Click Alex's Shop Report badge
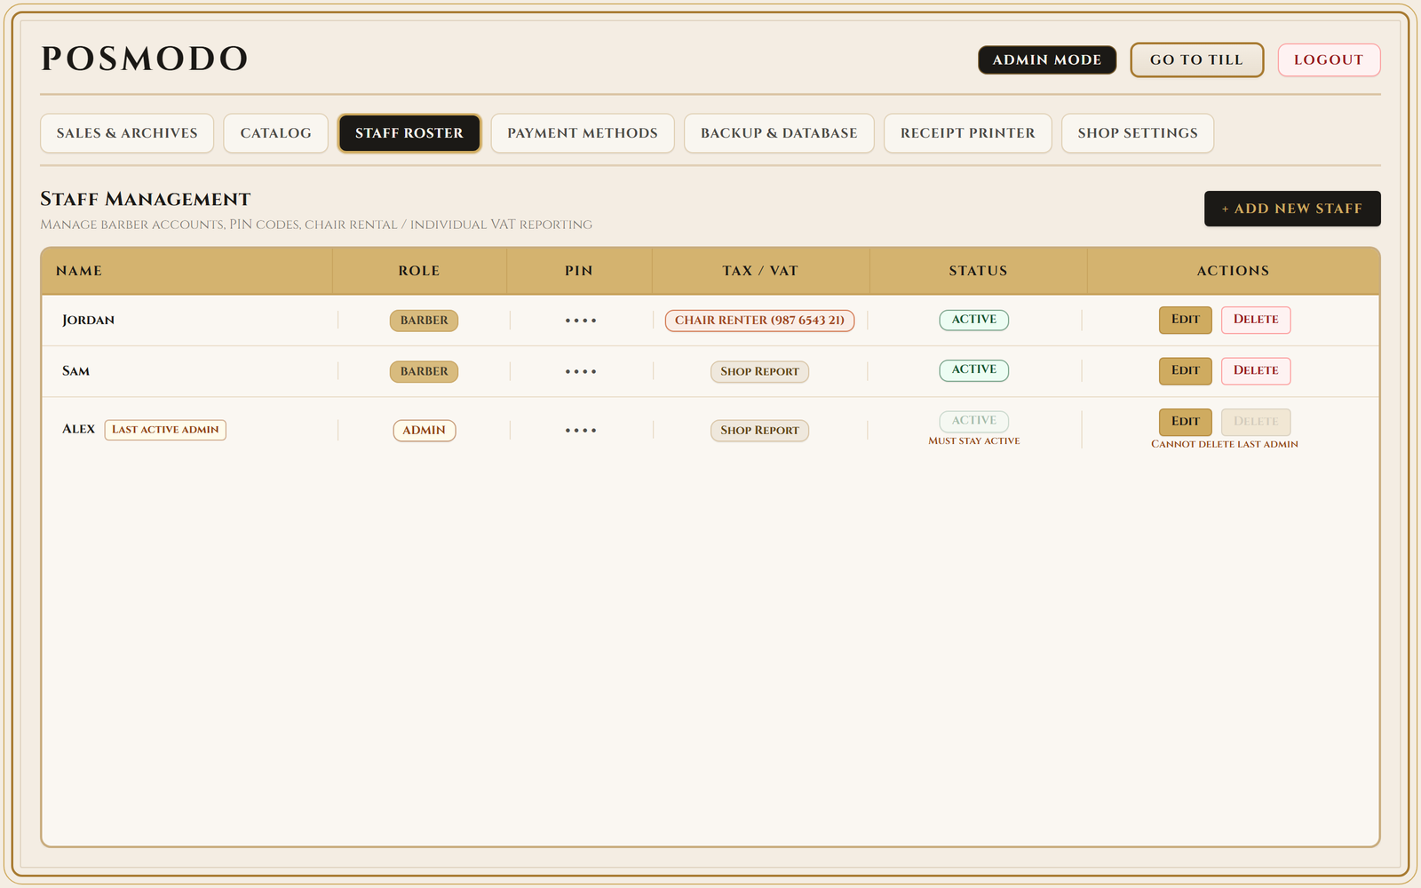The width and height of the screenshot is (1421, 888). [x=759, y=431]
